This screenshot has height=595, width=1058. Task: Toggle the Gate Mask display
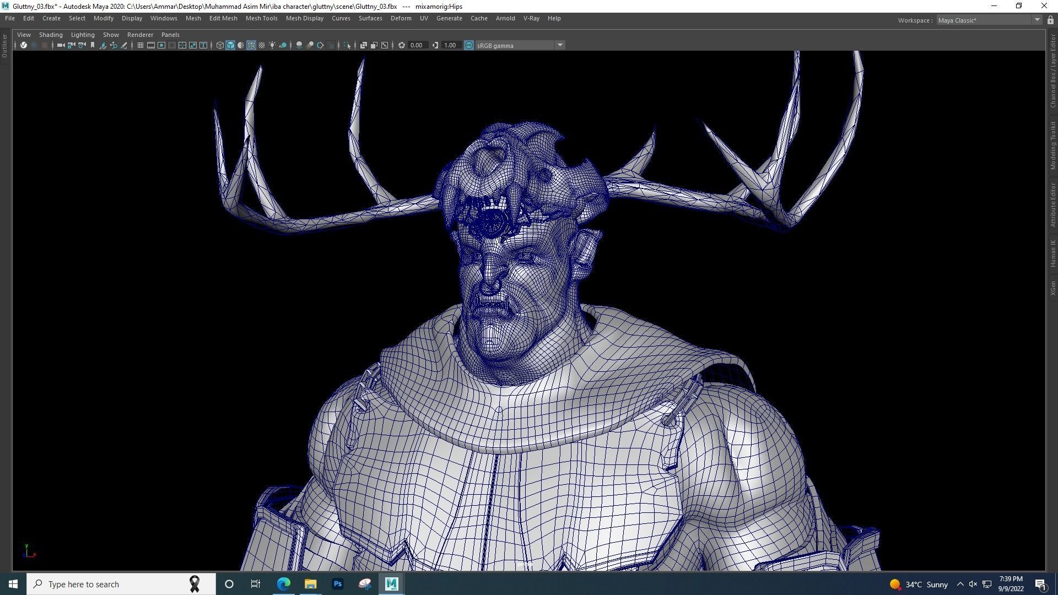point(172,45)
